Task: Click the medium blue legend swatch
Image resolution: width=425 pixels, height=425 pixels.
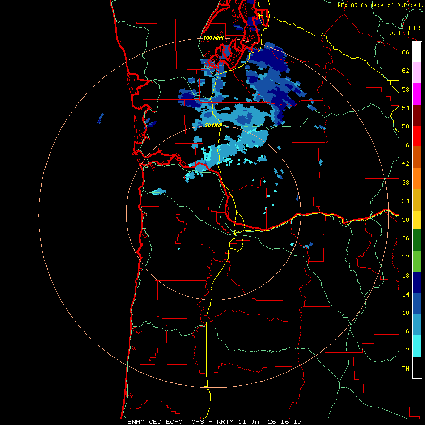Action: tap(417, 304)
